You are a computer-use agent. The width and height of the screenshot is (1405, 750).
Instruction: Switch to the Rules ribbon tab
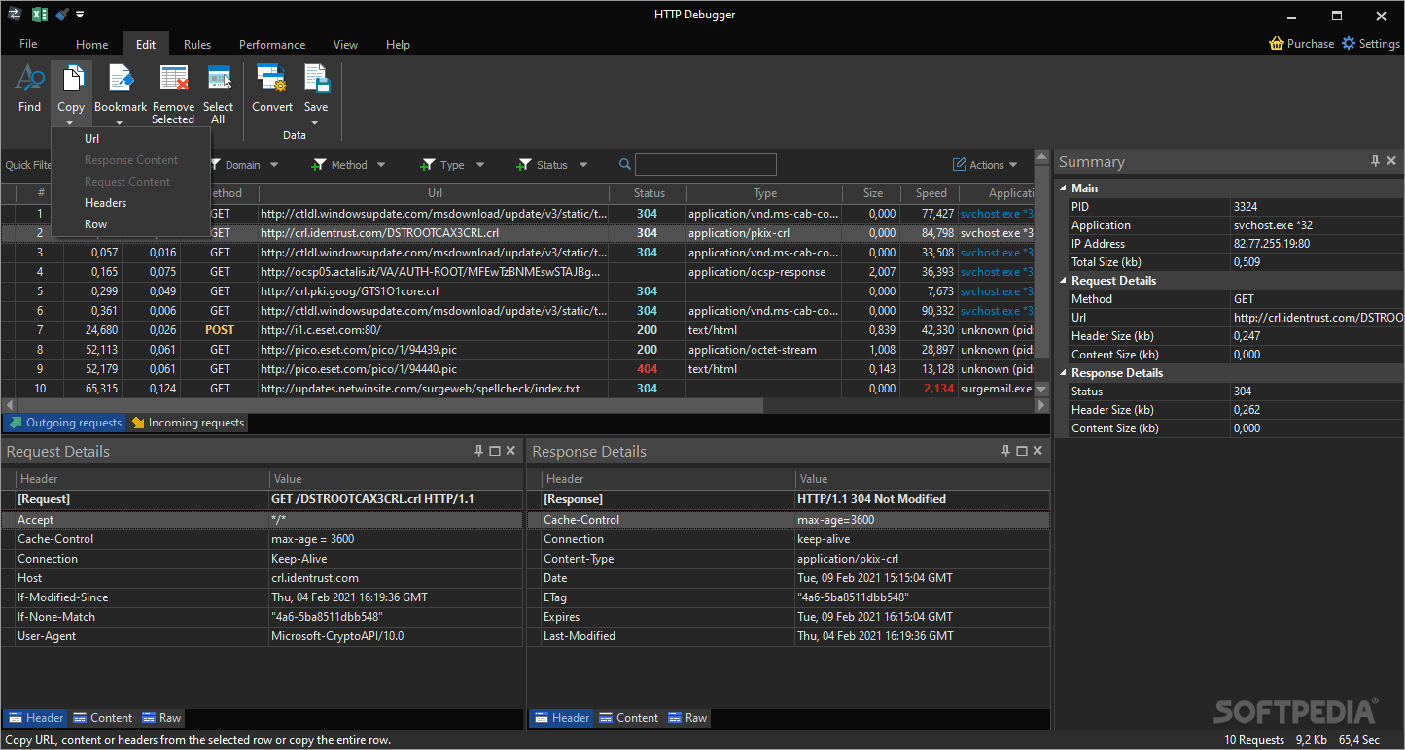pyautogui.click(x=197, y=44)
